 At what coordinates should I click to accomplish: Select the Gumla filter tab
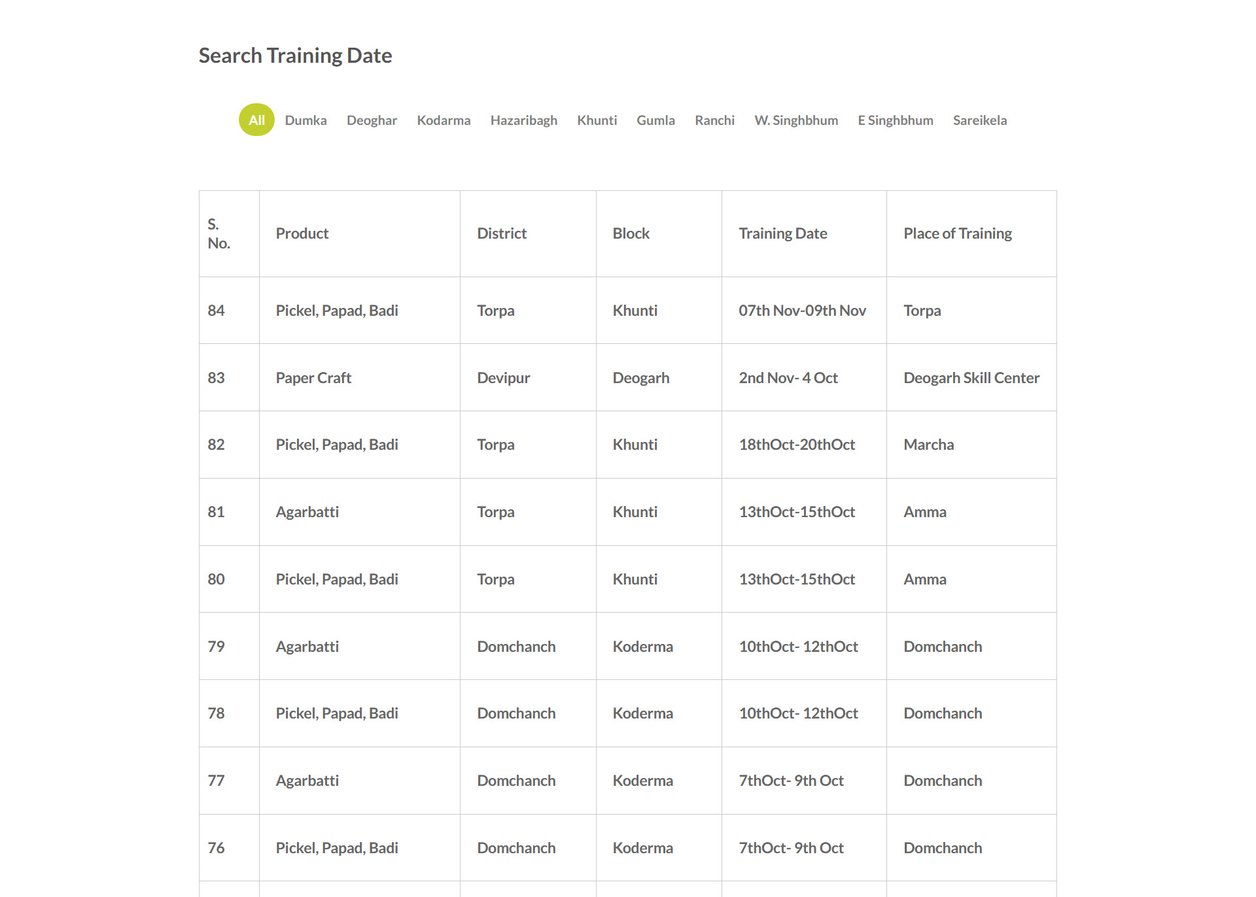(x=655, y=120)
